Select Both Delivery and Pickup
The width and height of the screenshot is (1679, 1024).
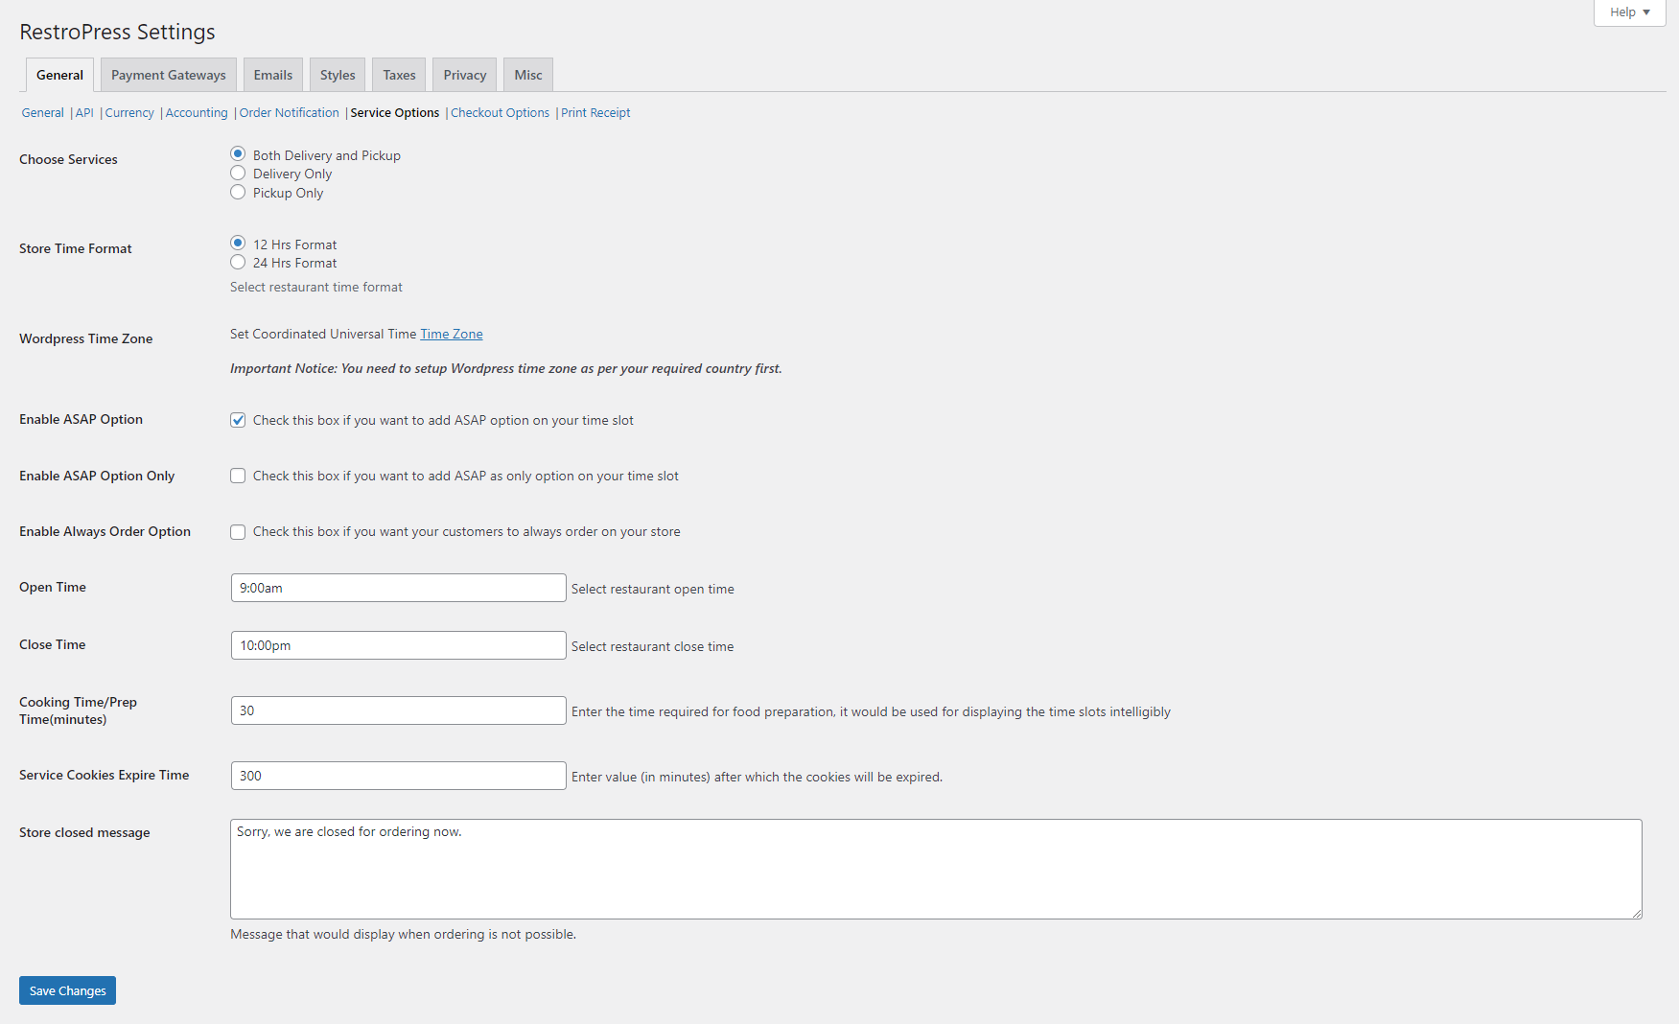(238, 154)
